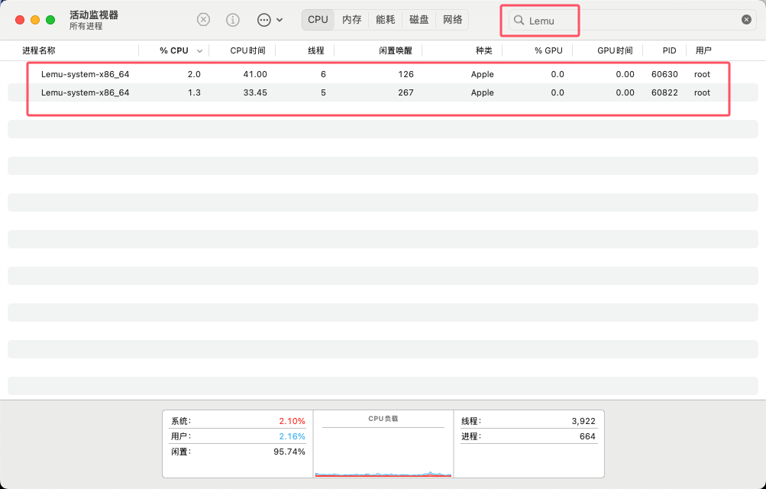Switch to the 网络 tab

[452, 20]
